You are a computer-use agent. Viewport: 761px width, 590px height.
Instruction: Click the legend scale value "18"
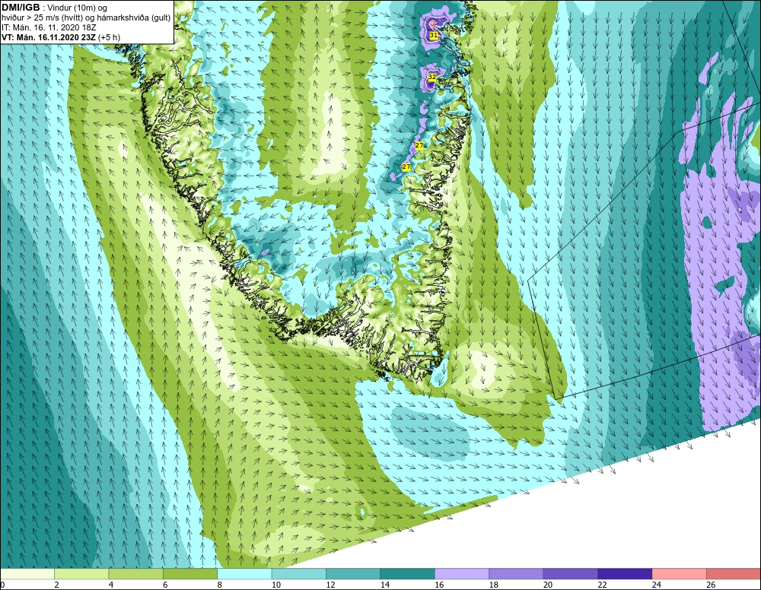coord(494,585)
